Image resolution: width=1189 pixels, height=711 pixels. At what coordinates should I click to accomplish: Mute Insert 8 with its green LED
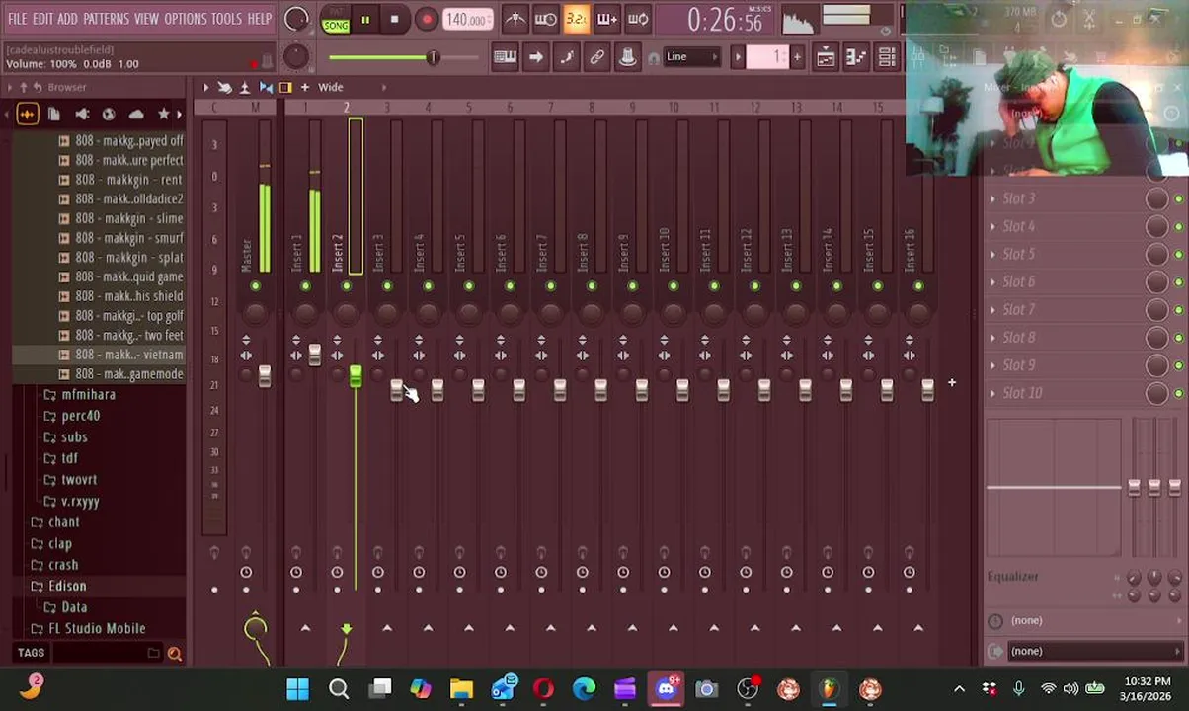click(x=592, y=286)
